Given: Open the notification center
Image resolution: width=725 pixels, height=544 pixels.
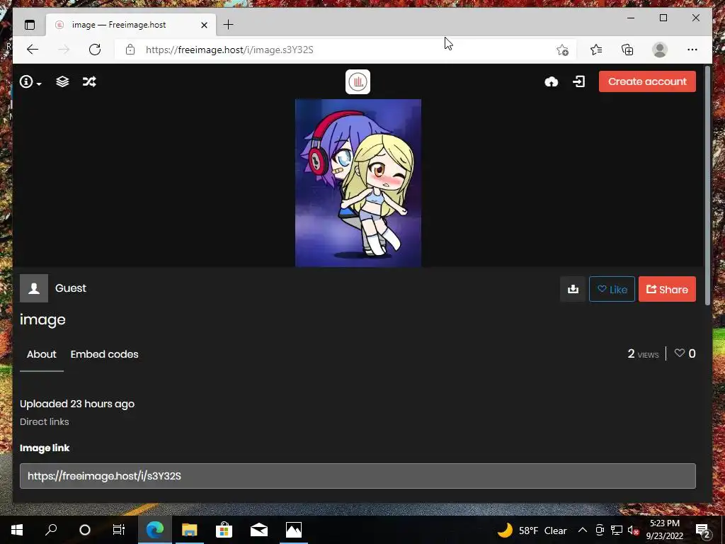Looking at the screenshot, I should (x=703, y=530).
